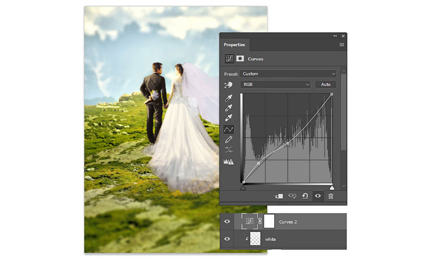Click the white input slider triangle

coord(332,187)
